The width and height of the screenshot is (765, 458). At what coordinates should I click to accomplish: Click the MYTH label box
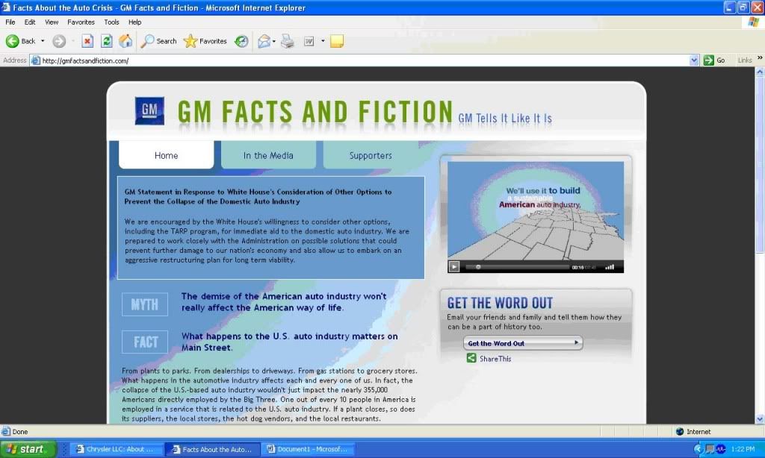(x=145, y=304)
